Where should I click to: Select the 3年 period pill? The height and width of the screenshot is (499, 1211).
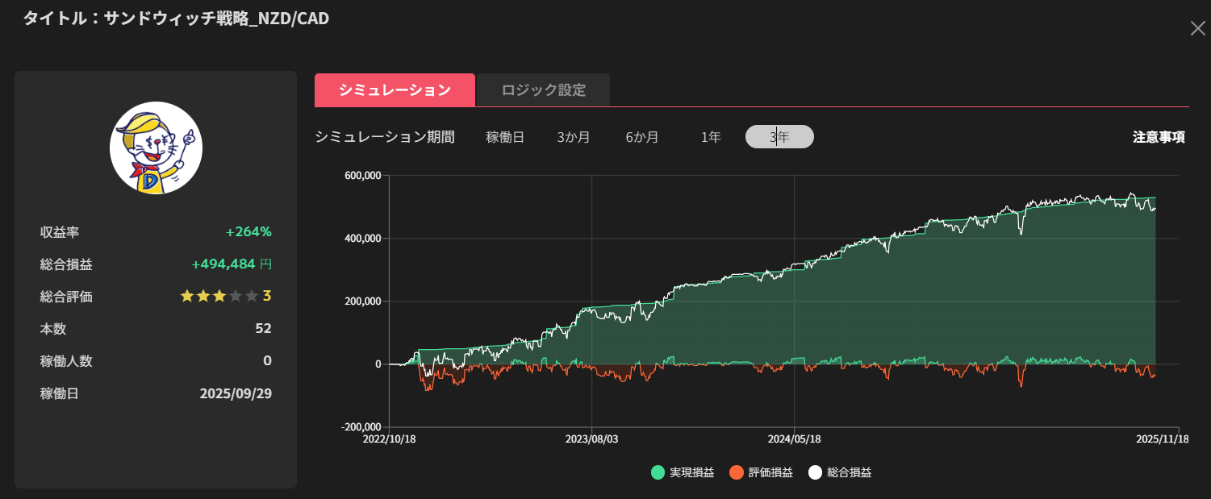pyautogui.click(x=779, y=137)
